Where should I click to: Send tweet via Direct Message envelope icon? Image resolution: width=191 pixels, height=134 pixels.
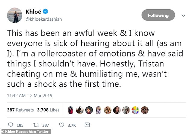[87, 124]
